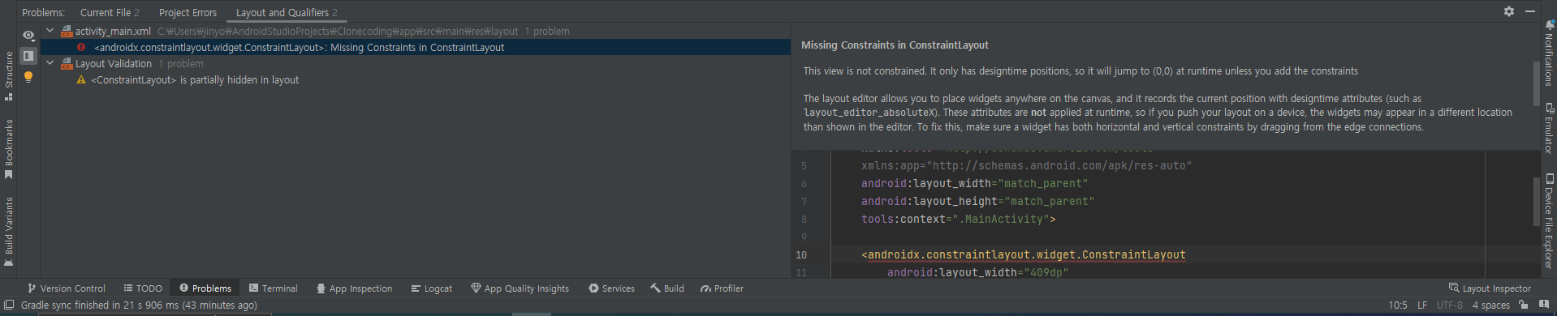Open the Notifications side panel

1549,53
